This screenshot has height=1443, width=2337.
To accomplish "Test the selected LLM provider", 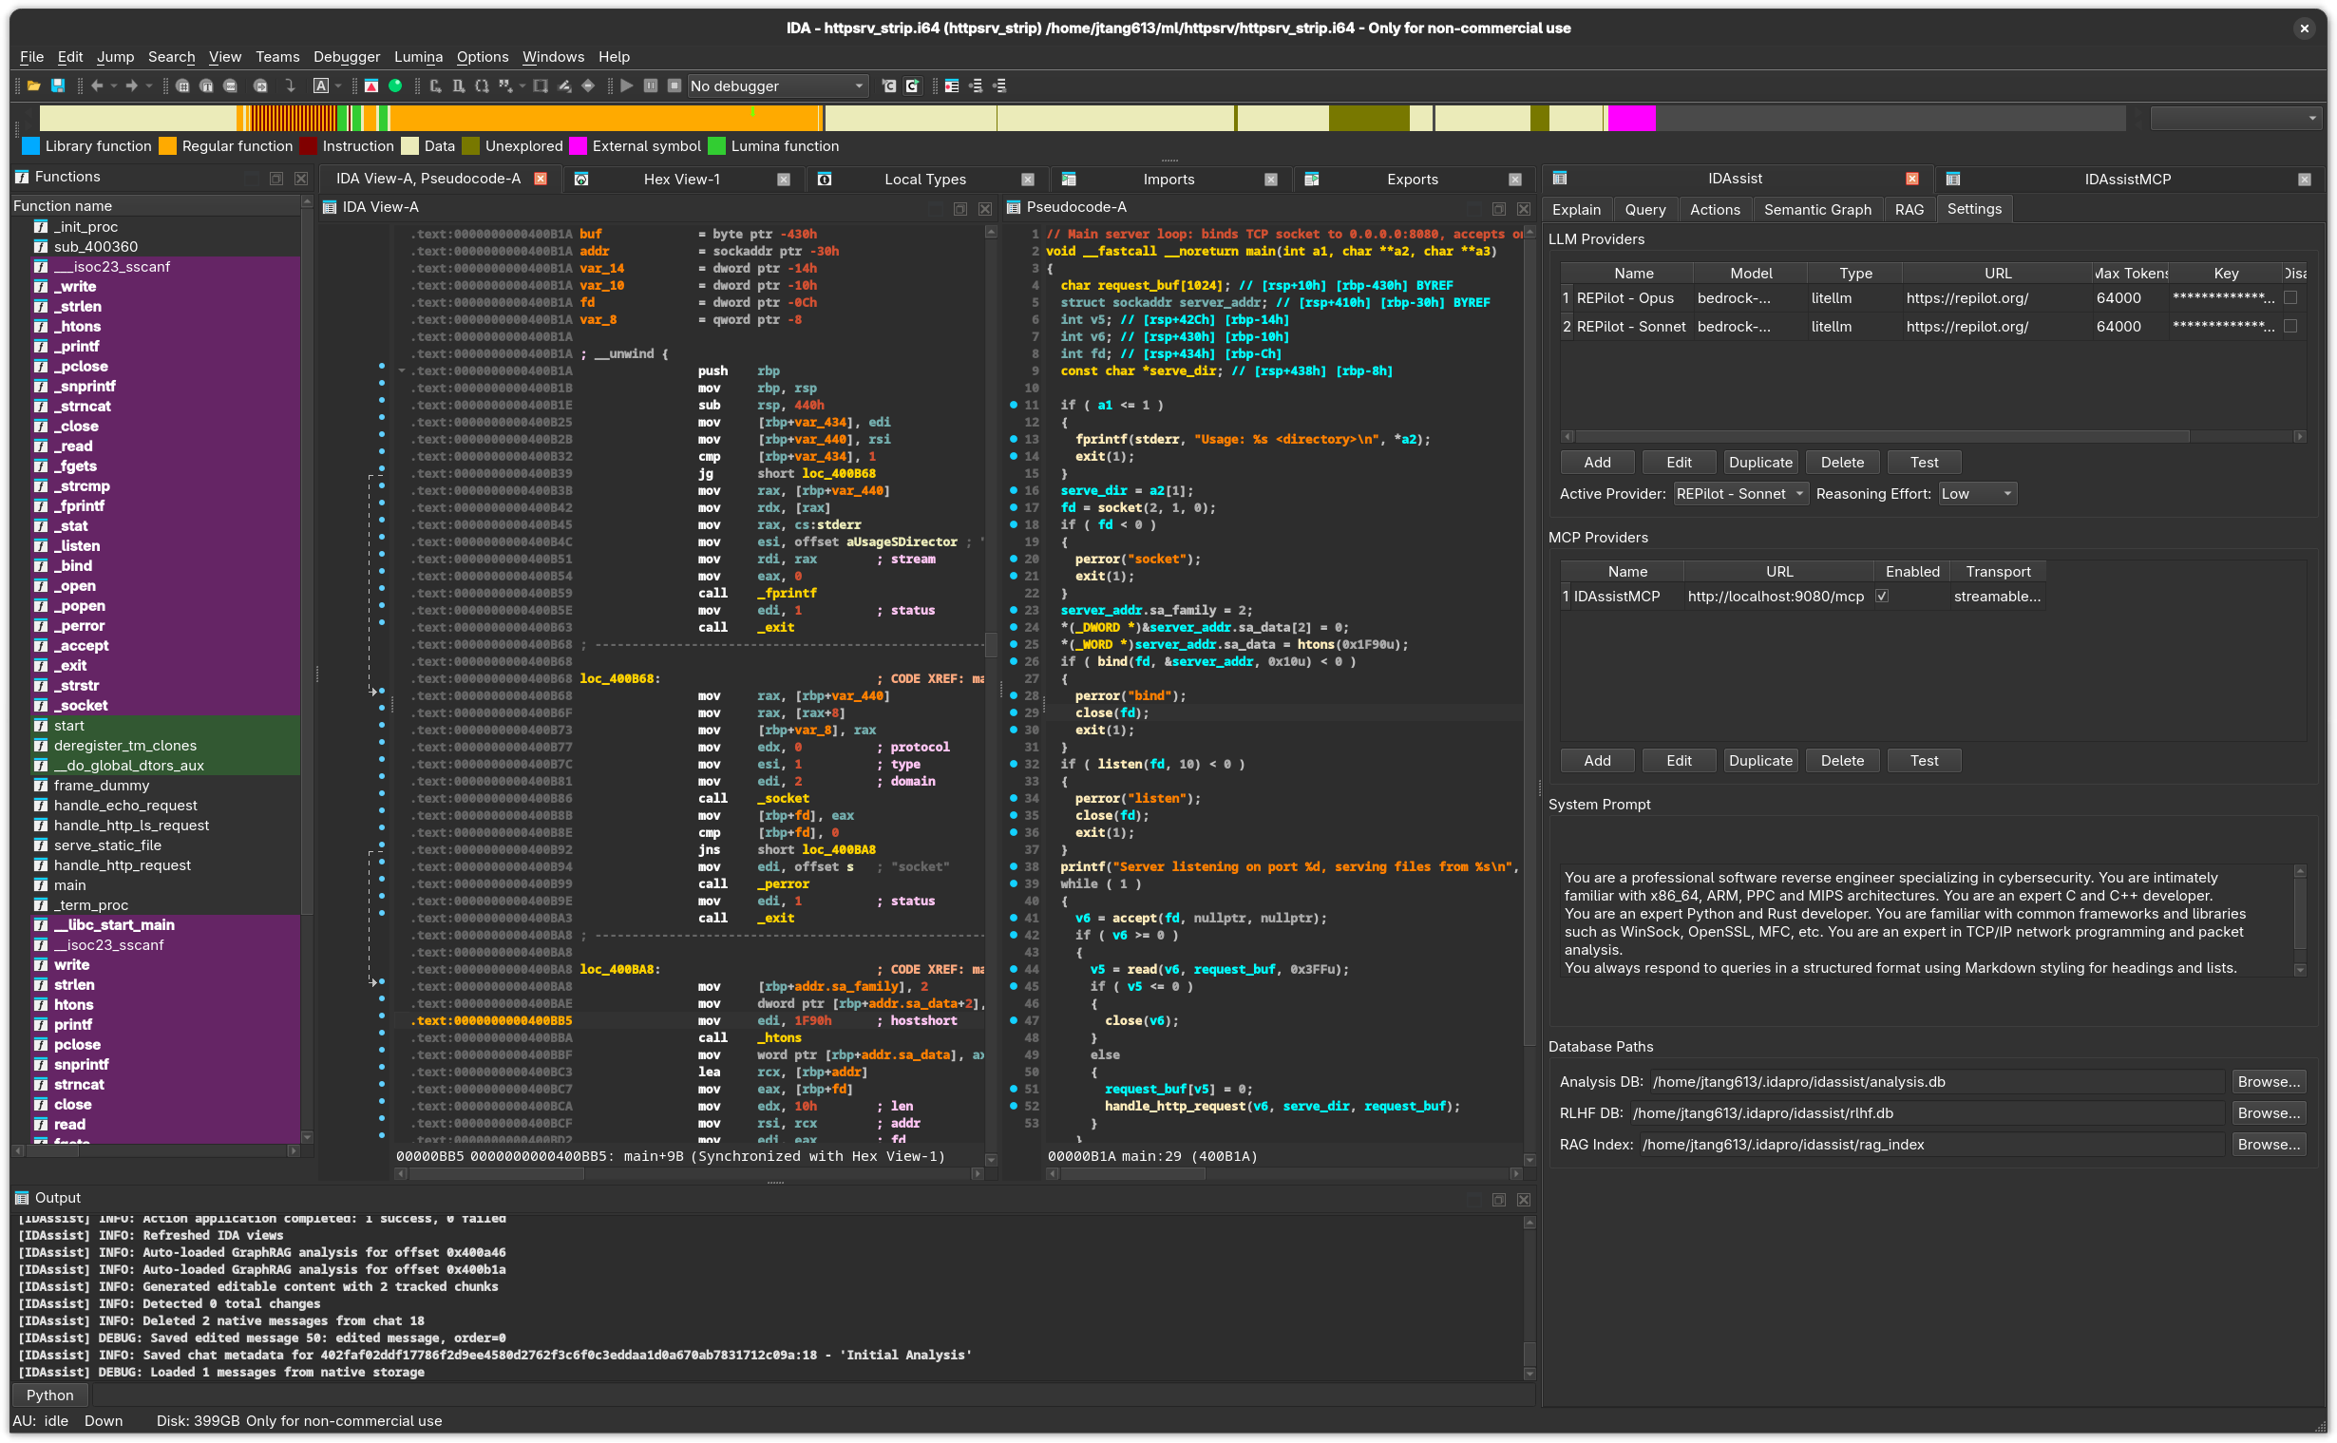I will point(1924,462).
